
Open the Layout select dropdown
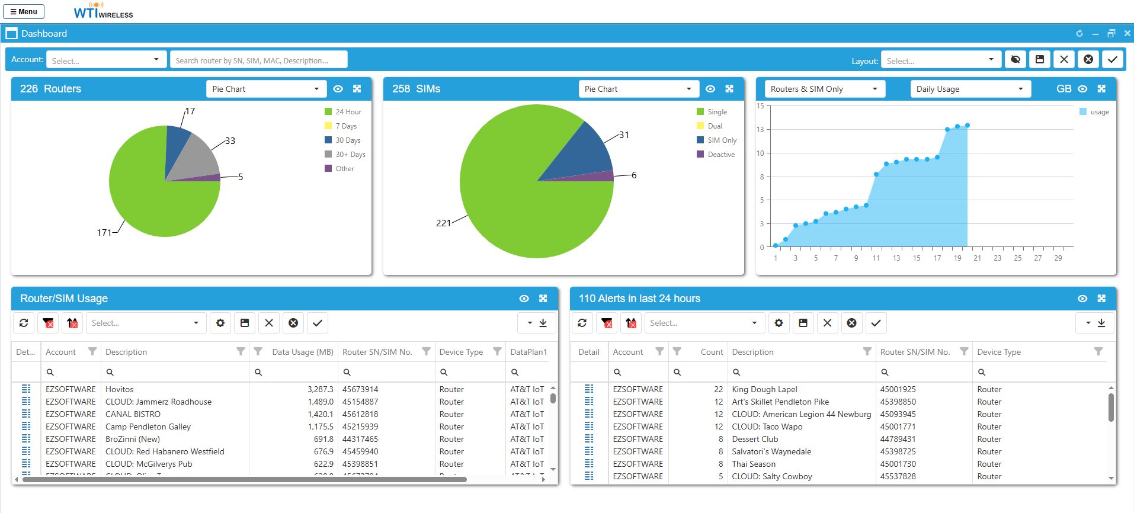tap(941, 60)
